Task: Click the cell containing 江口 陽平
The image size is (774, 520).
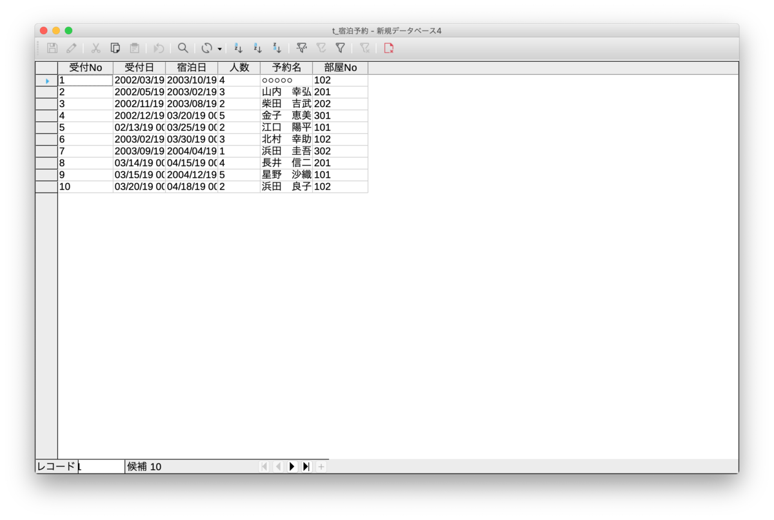Action: 286,128
